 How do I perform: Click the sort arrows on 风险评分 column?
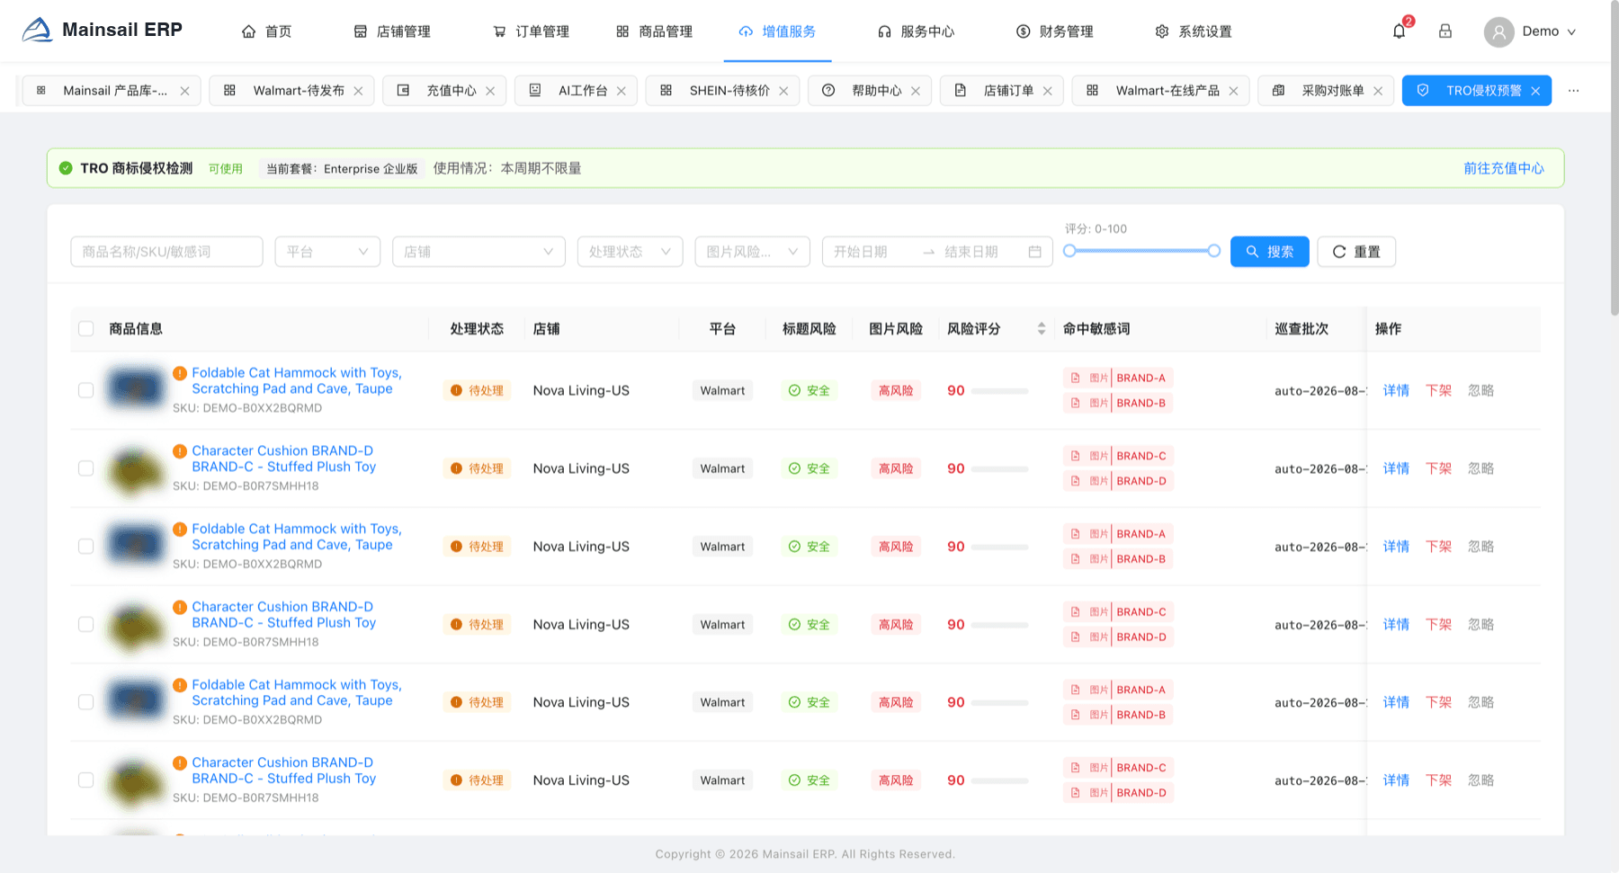(1042, 329)
